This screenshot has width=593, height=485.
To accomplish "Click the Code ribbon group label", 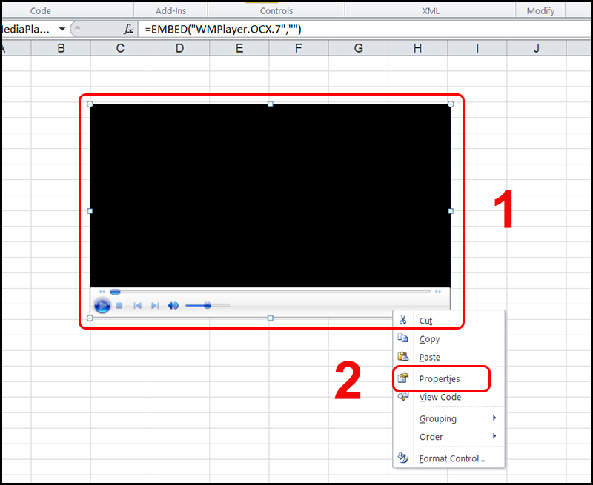I will [41, 11].
